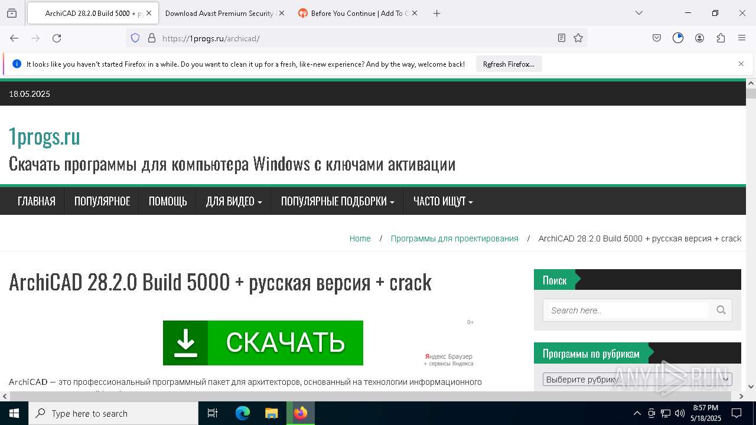Expand the ПОПУЛЯРНЫЕ ПОДБОРКИ menu

point(337,201)
